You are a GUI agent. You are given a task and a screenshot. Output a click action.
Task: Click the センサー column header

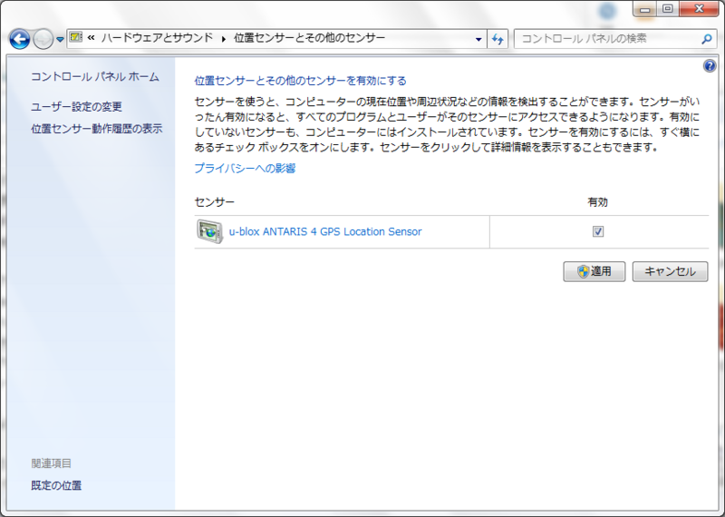point(215,201)
